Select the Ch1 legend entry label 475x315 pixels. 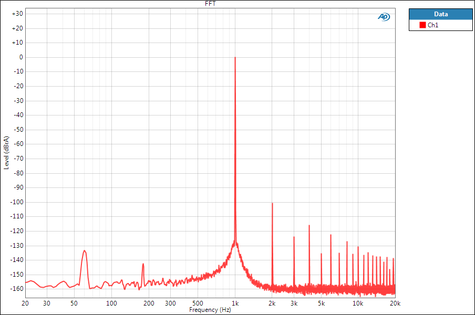click(x=433, y=25)
